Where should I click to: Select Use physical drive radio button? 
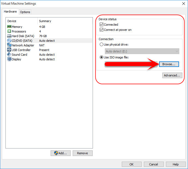point(101,45)
